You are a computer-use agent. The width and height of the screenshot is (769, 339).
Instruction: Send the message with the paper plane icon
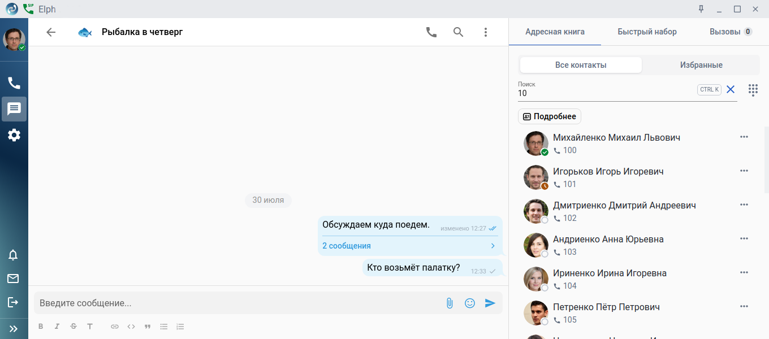[490, 303]
